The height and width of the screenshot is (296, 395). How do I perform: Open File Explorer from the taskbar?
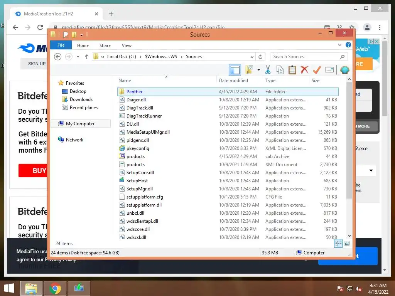coord(31,288)
